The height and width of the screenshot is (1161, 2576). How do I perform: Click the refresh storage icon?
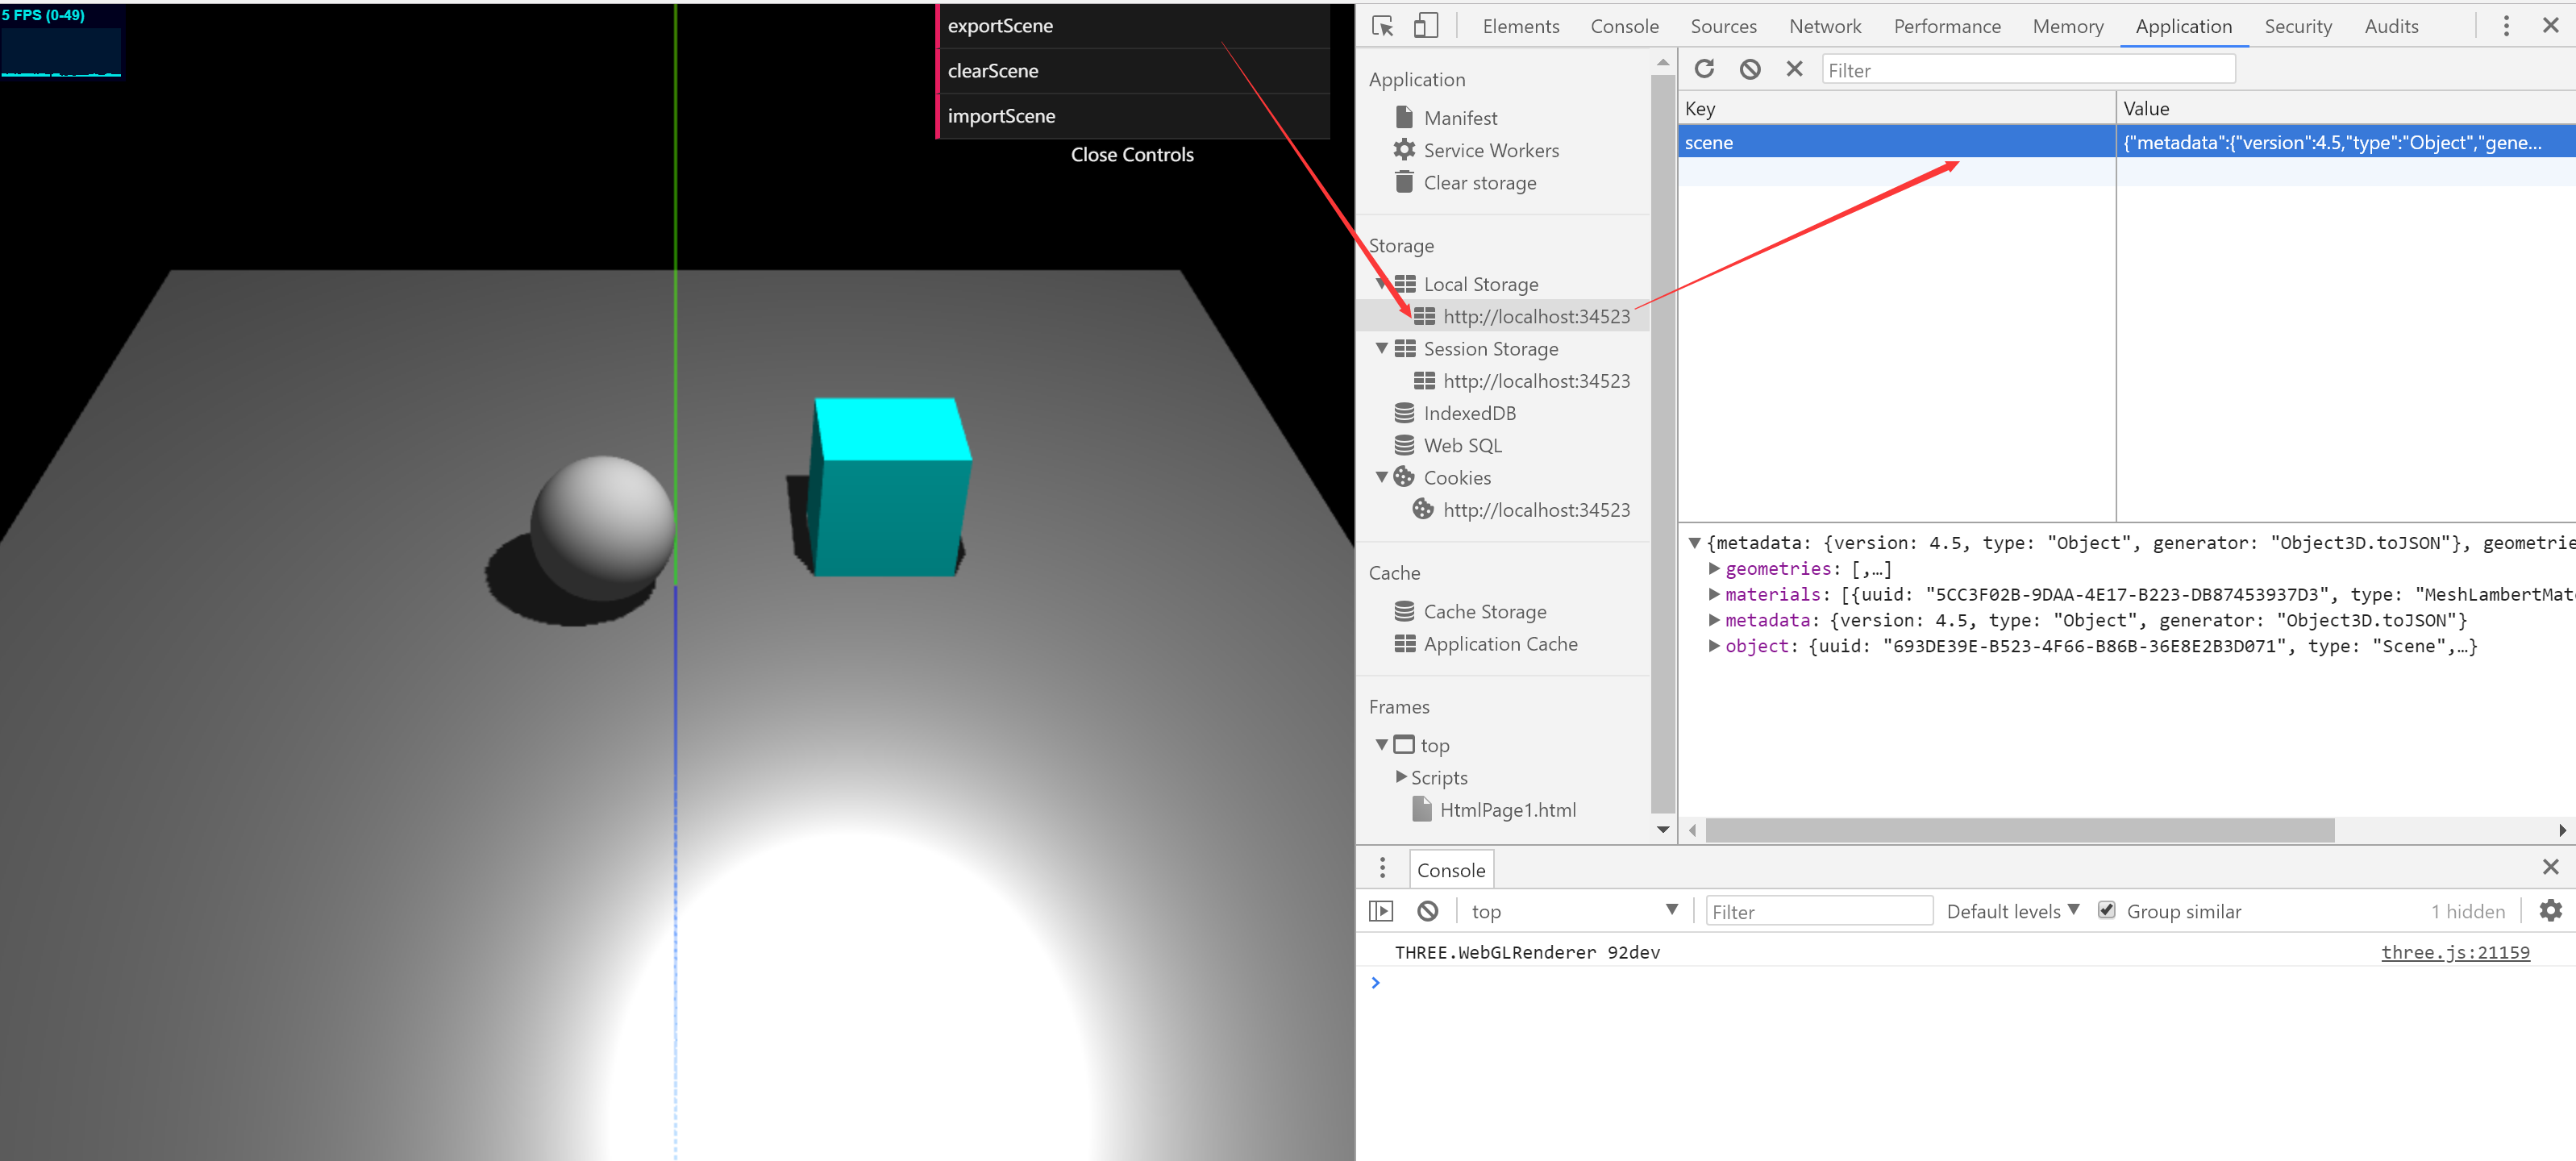pos(1704,69)
